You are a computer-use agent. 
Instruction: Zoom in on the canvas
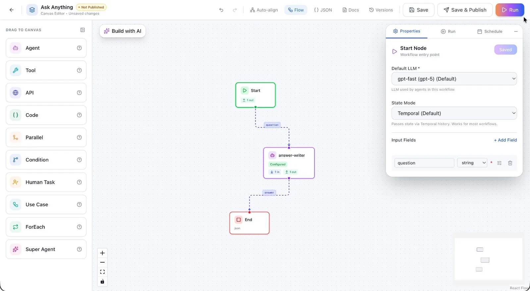pos(102,253)
